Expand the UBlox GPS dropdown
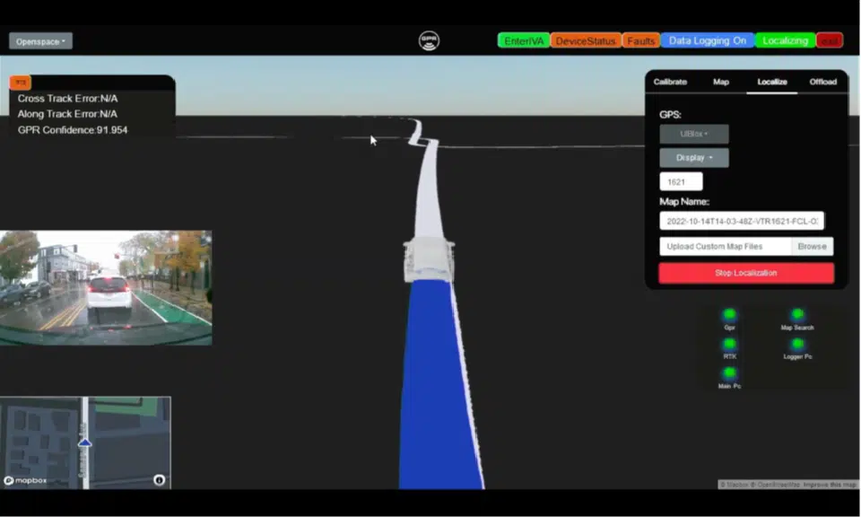This screenshot has width=861, height=517. 693,134
